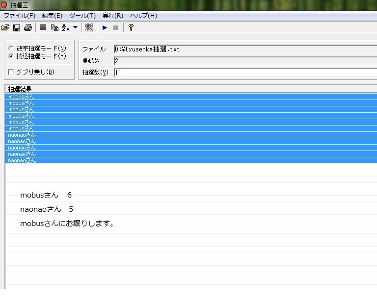Enable the ダブり無し(D) checkbox
Viewport: 377px width, 301px height.
[x=11, y=72]
